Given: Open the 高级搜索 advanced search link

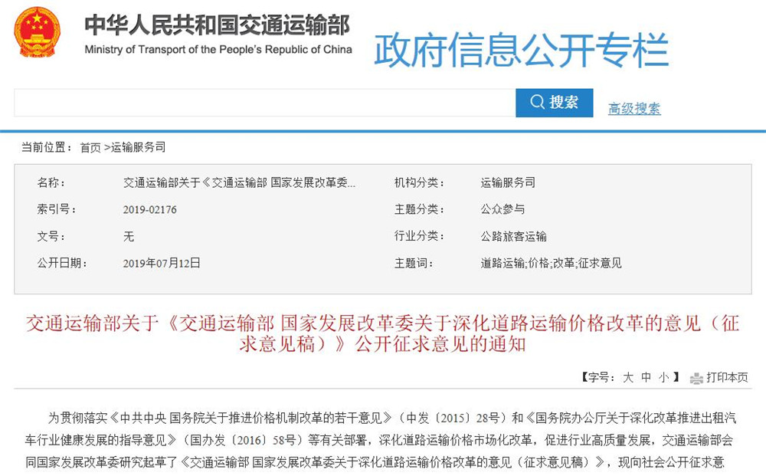Looking at the screenshot, I should coord(634,109).
